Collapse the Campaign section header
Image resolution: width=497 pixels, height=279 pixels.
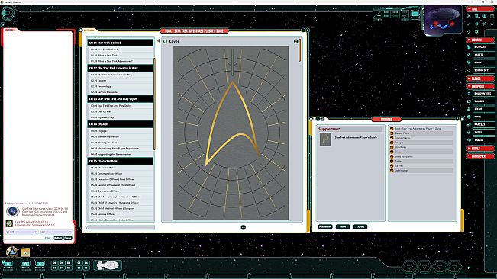pos(480,86)
